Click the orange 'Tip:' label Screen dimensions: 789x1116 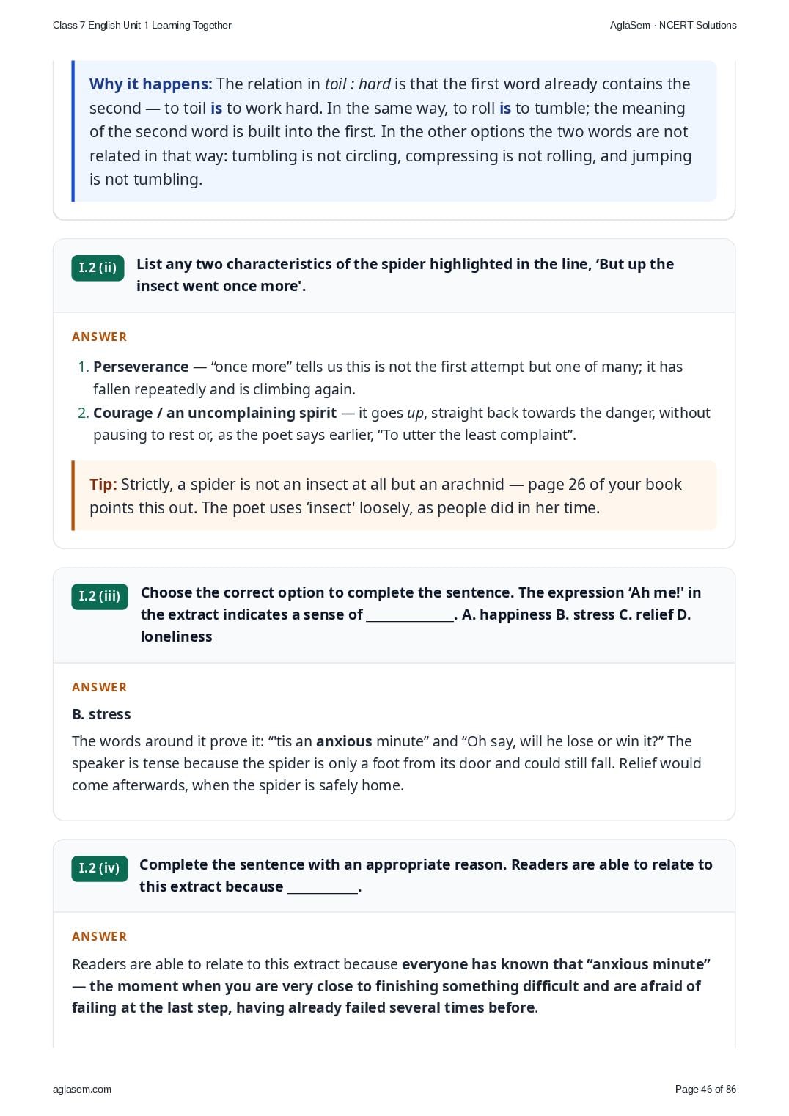pyautogui.click(x=103, y=485)
